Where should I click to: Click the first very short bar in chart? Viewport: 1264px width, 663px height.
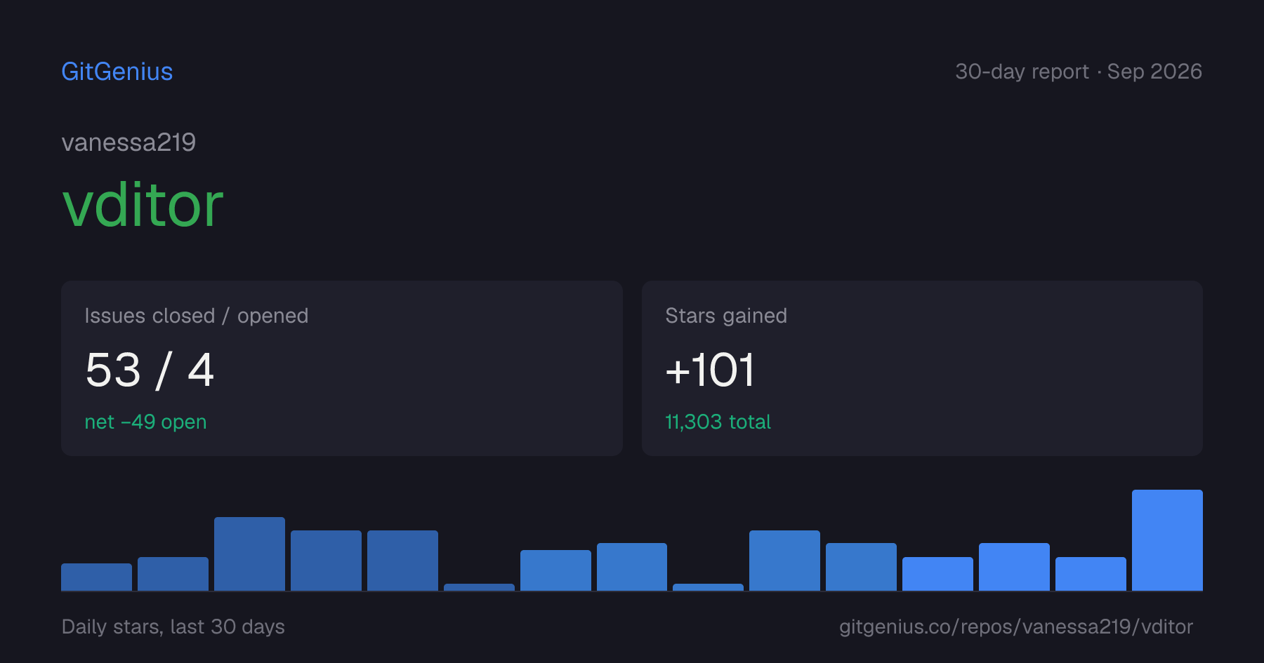[x=479, y=587]
